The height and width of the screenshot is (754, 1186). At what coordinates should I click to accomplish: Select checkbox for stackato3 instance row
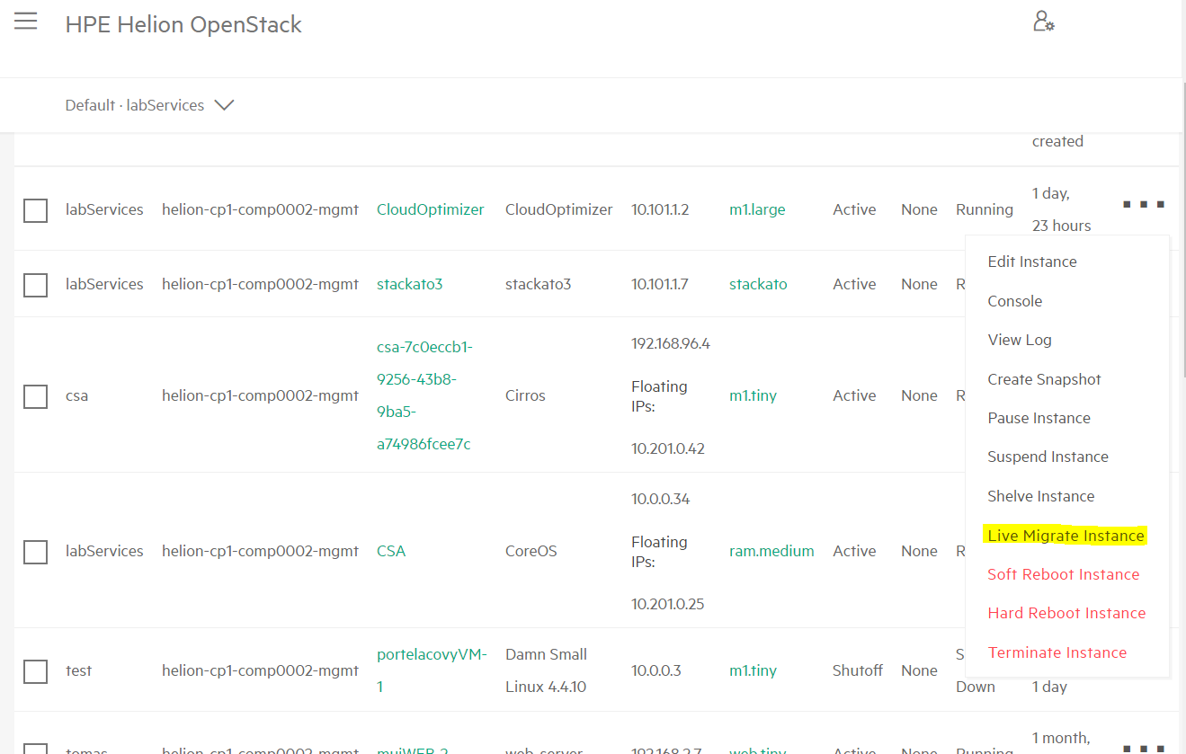35,285
